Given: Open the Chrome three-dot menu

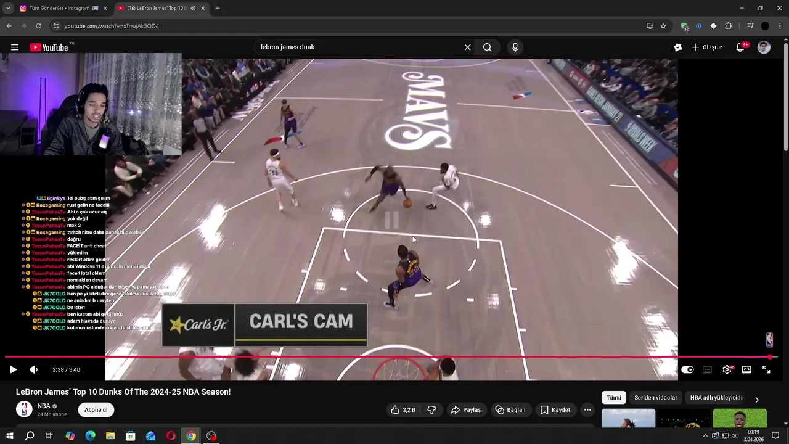Looking at the screenshot, I should (x=780, y=26).
